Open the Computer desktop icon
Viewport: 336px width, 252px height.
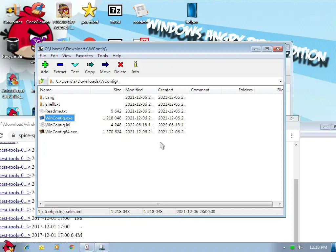click(13, 13)
